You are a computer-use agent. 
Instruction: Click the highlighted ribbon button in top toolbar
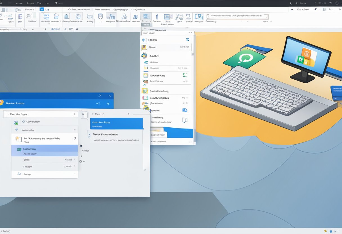146,17
